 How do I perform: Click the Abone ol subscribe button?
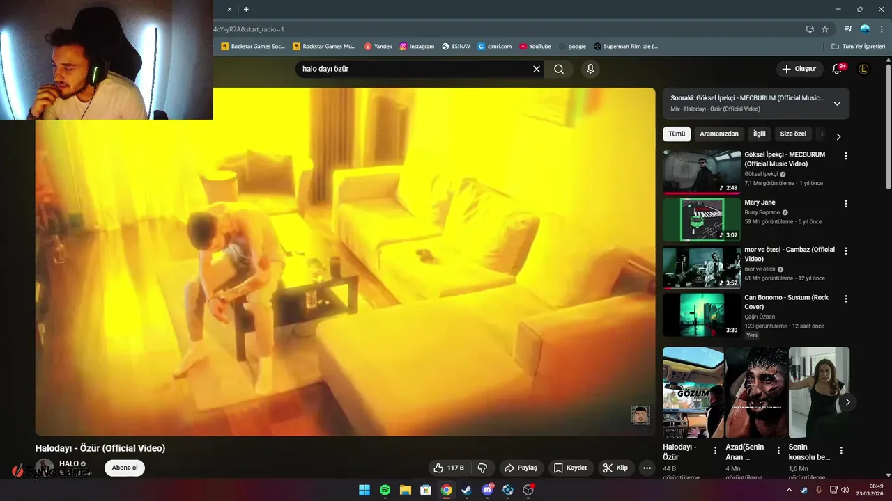click(x=125, y=468)
